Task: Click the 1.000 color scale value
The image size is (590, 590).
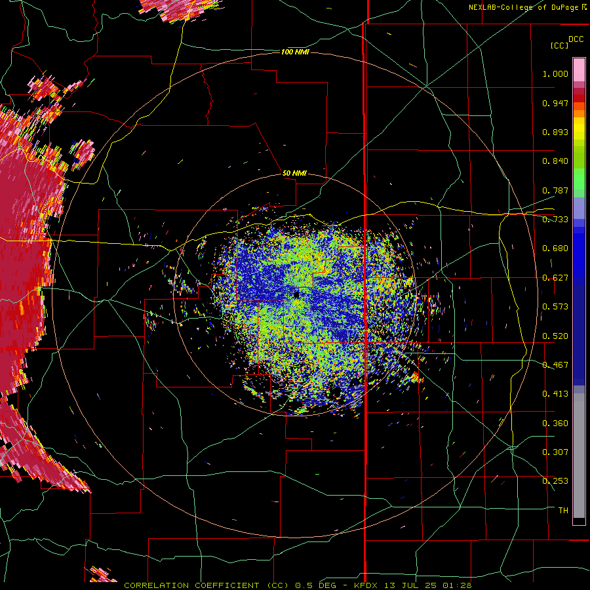Action: click(x=555, y=73)
